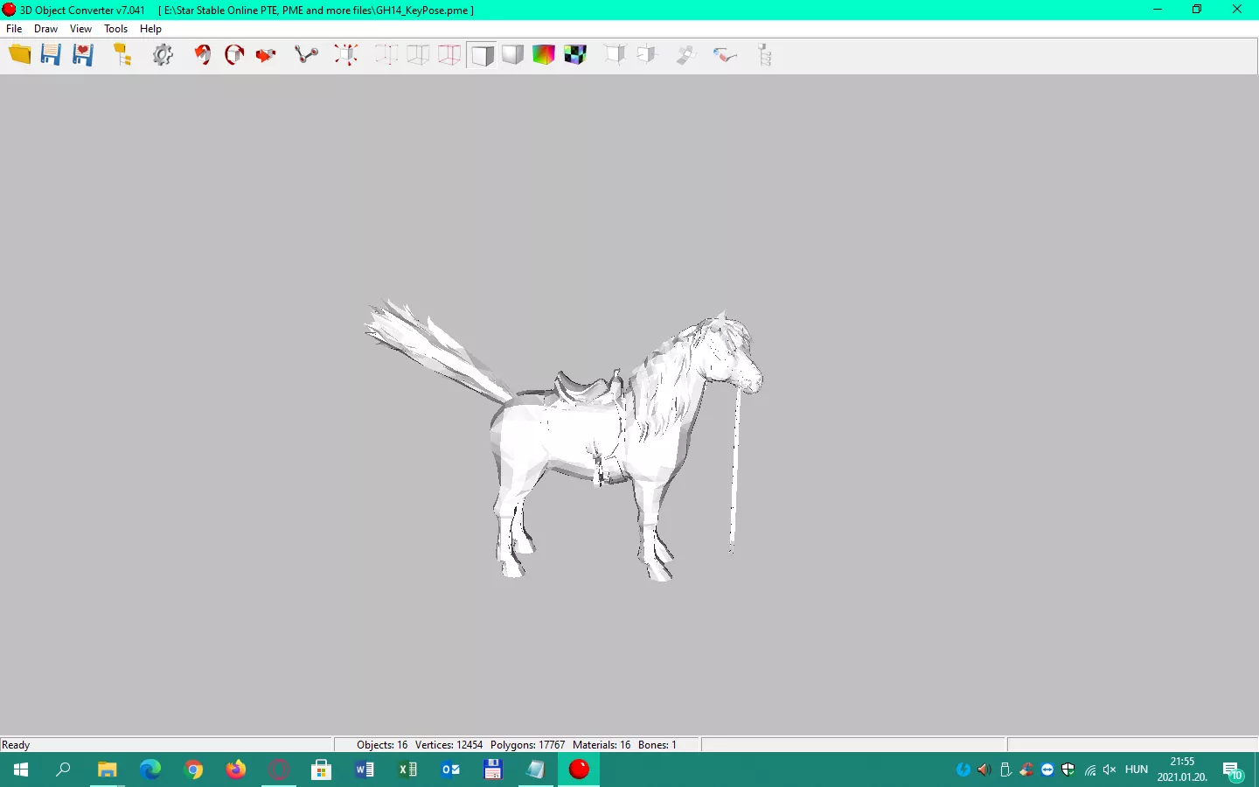Open the notification center with 10 badge
The image size is (1259, 787).
point(1233,770)
